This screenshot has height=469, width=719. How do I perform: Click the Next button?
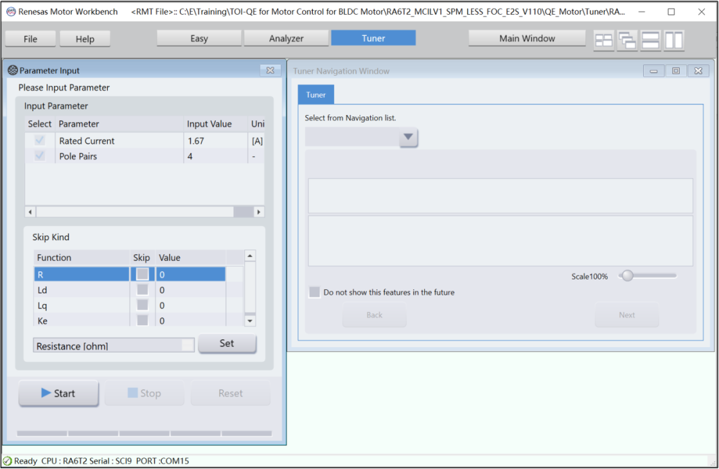point(627,315)
